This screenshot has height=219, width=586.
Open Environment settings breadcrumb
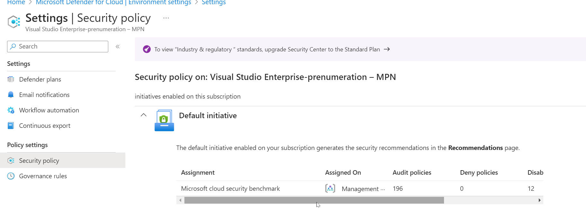(x=113, y=3)
